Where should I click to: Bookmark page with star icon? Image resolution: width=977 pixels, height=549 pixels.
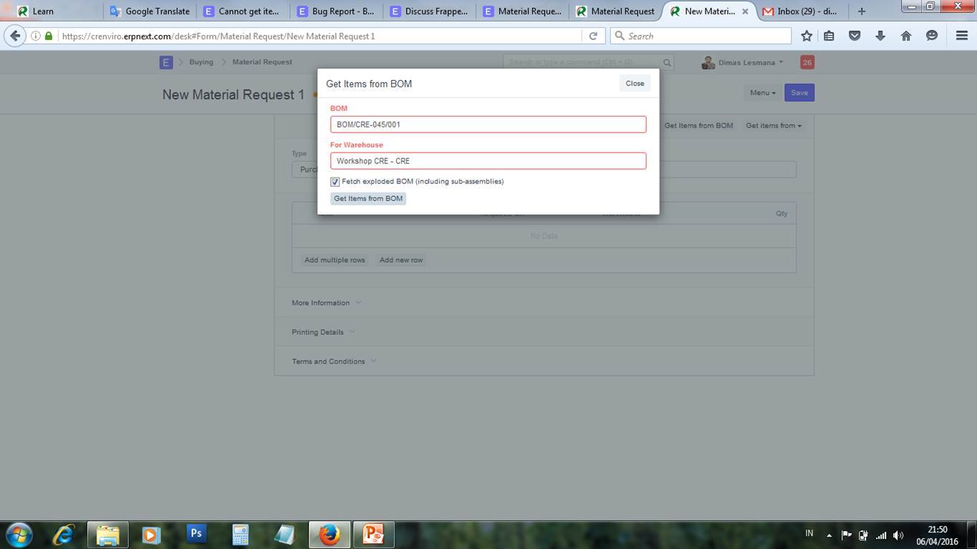[807, 36]
